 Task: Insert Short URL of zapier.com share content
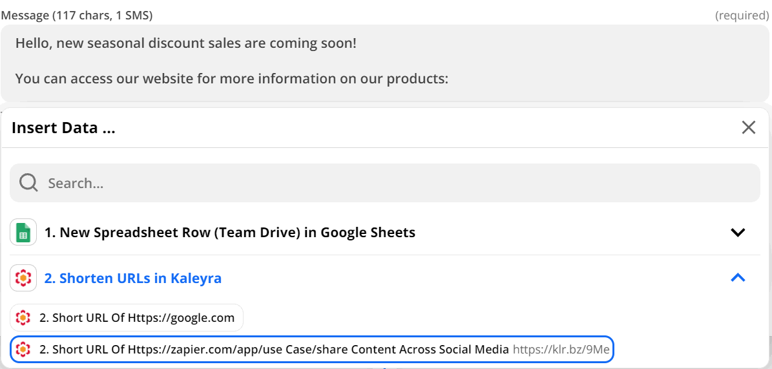click(x=312, y=350)
